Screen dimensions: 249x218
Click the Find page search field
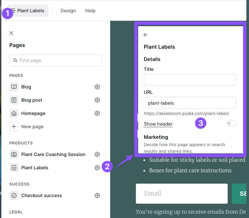[55, 60]
